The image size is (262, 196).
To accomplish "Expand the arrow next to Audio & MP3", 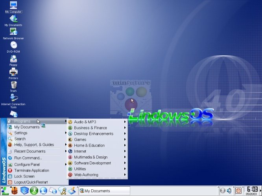I will click(x=125, y=122).
